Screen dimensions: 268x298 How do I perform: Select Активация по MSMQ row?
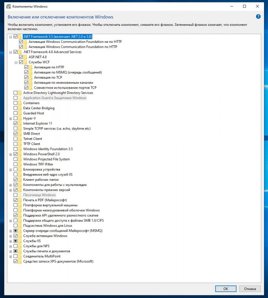click(68, 72)
